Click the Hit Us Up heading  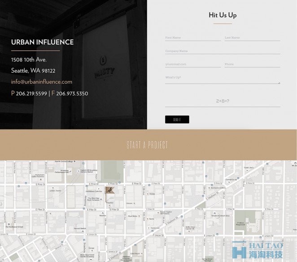point(223,15)
